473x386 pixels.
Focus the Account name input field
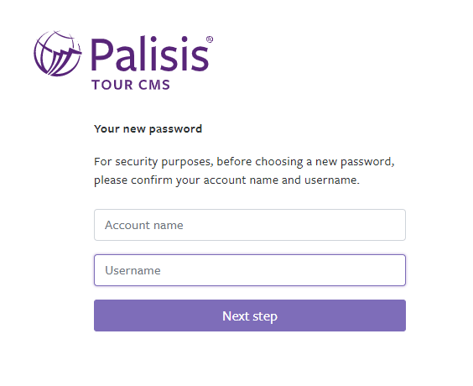[x=250, y=225]
